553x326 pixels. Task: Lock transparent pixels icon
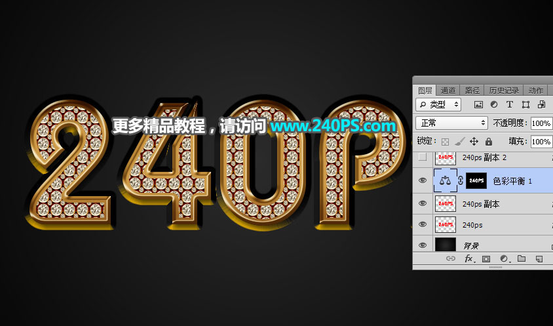(x=446, y=142)
